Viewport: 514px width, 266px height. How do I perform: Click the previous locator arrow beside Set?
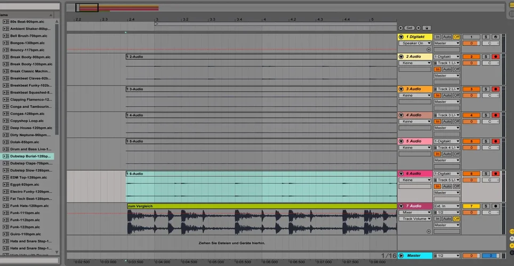(401, 28)
